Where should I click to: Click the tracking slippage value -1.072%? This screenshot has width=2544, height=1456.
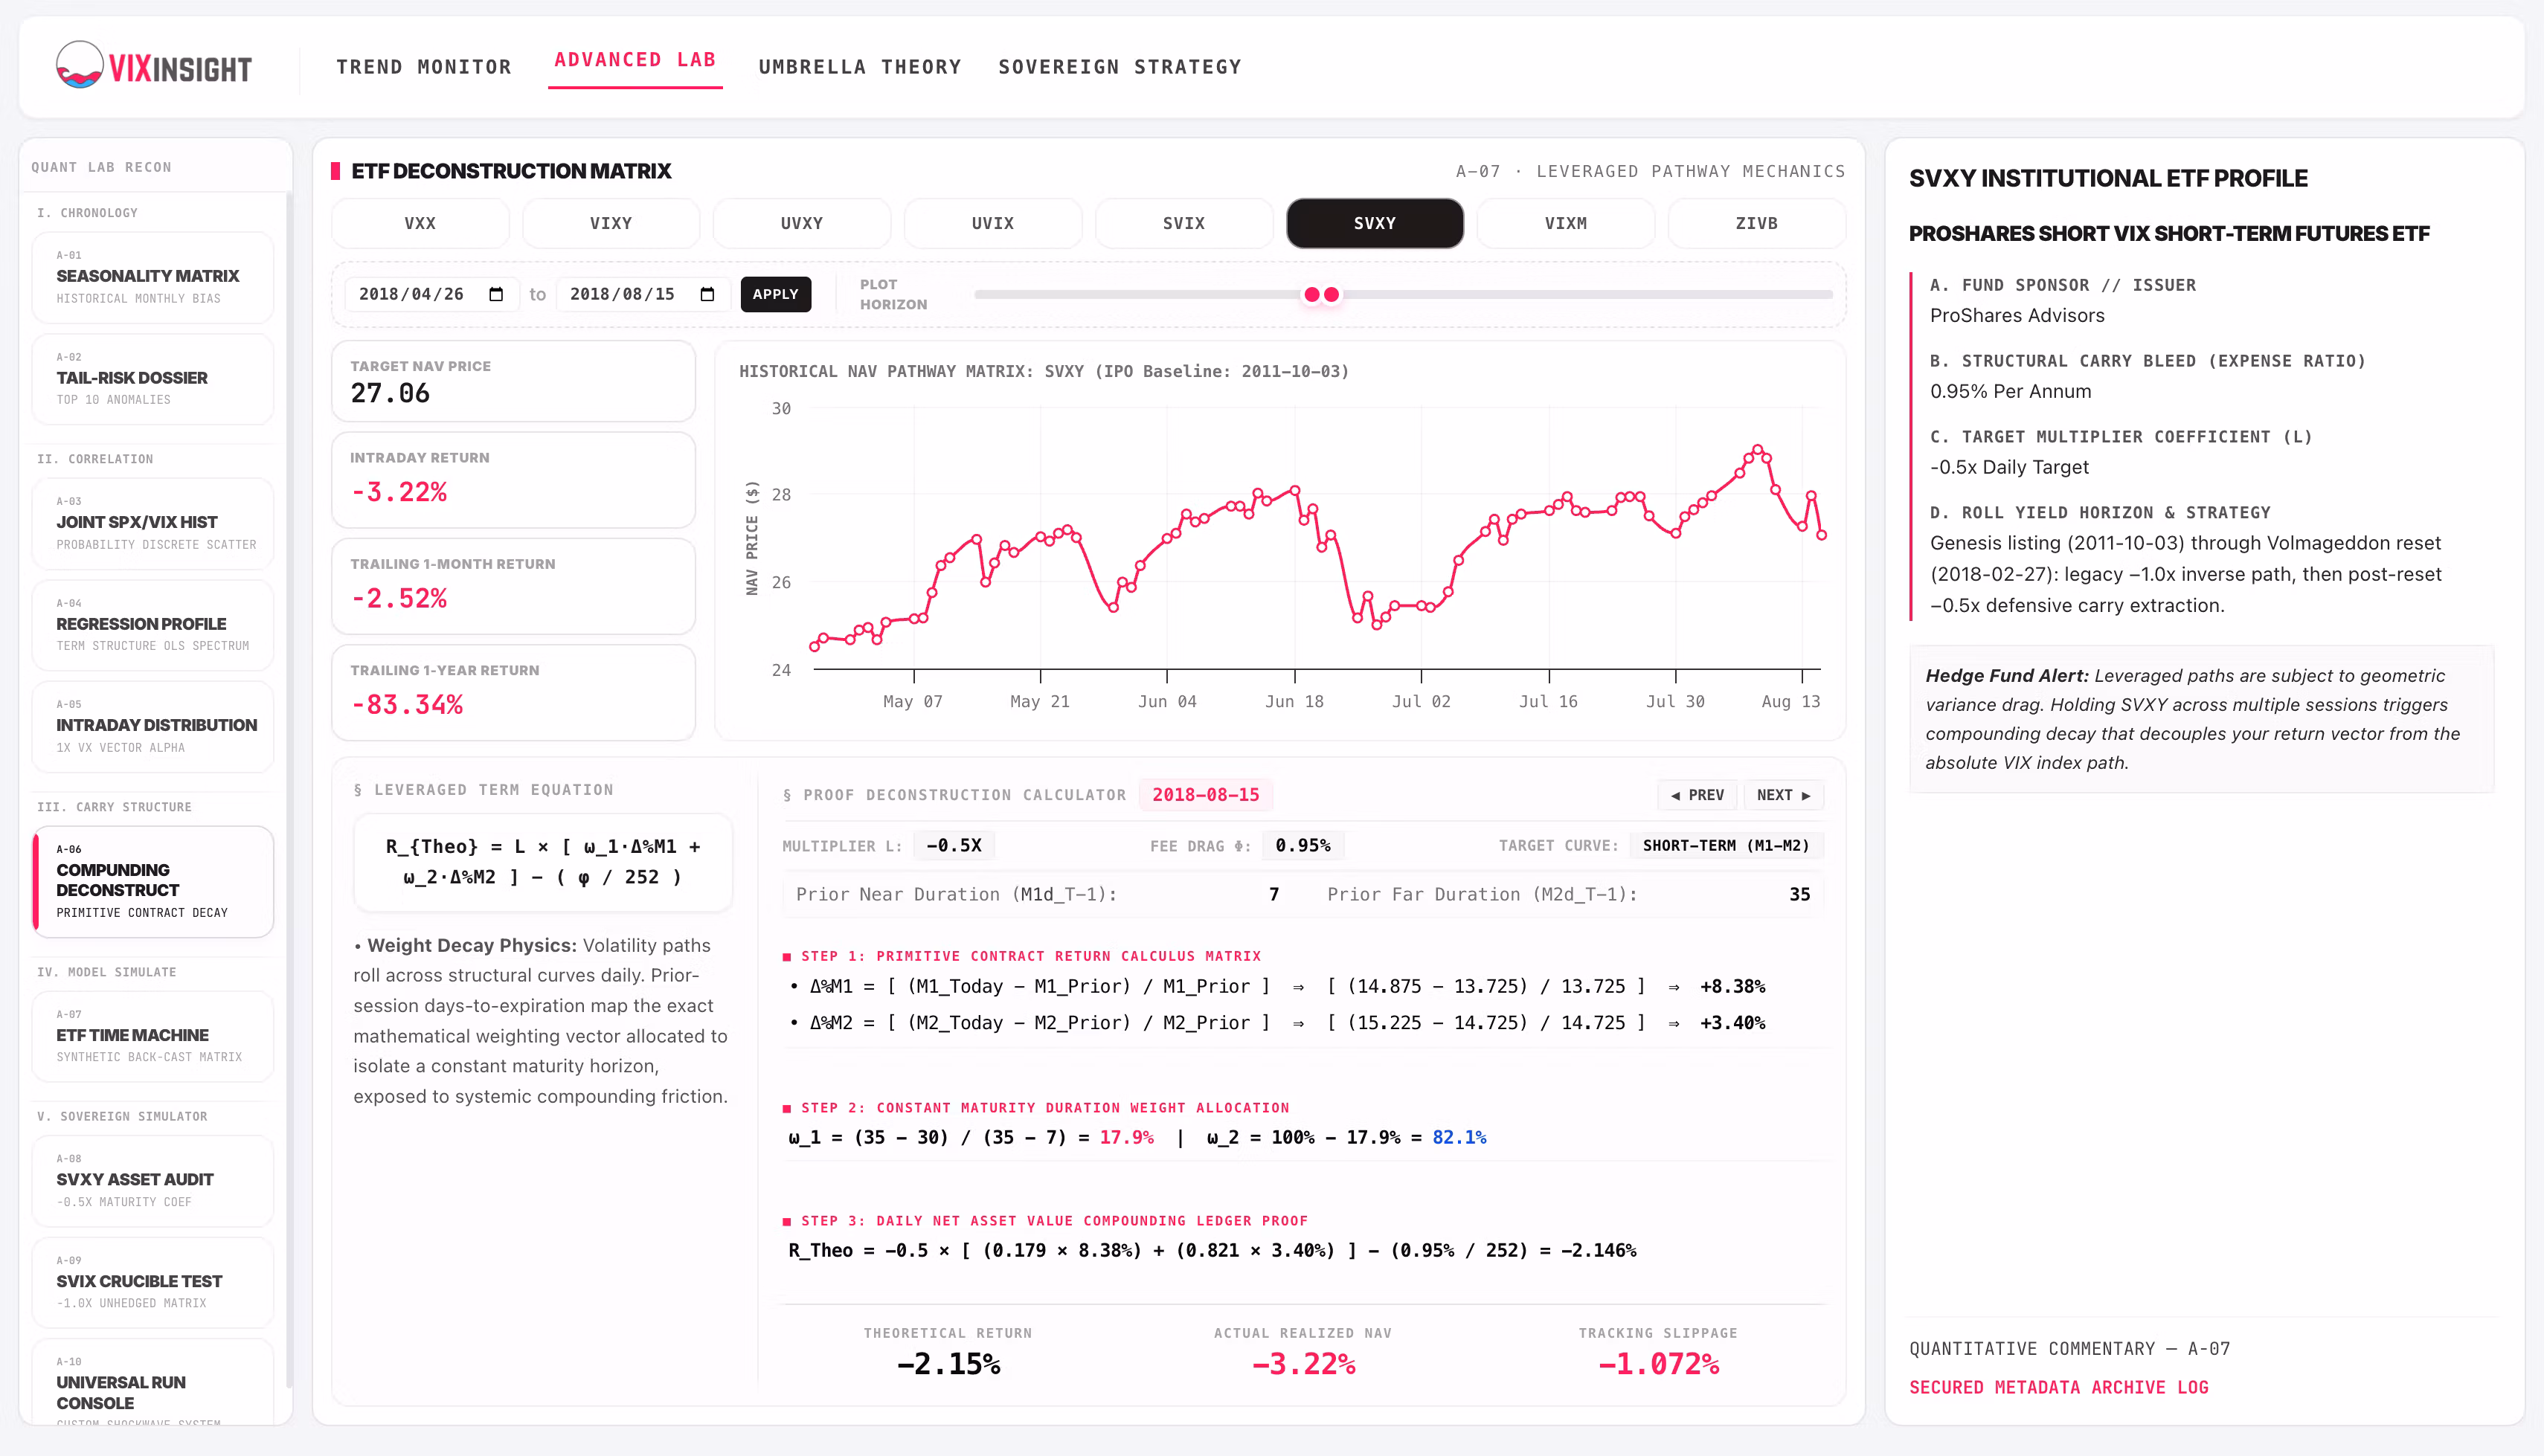[x=1659, y=1364]
